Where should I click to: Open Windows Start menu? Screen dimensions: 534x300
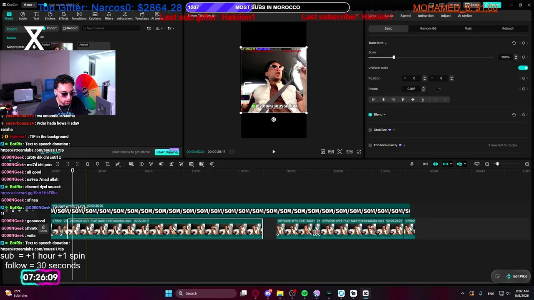[x=169, y=293]
